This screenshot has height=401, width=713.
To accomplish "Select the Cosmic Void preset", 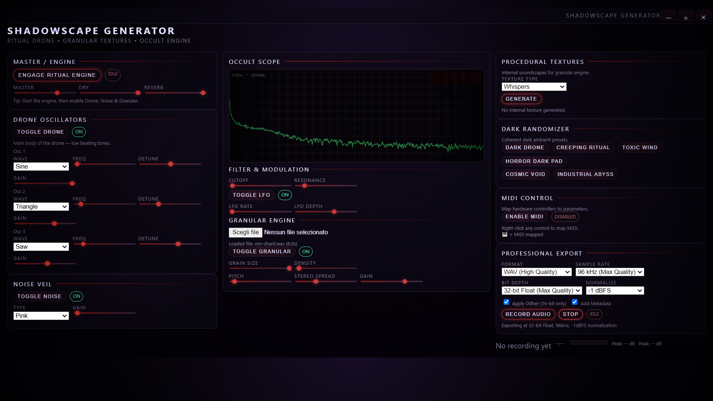I will coord(525,175).
